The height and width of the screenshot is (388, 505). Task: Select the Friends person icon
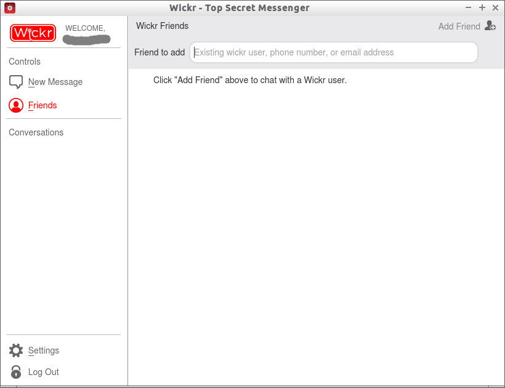(x=16, y=105)
